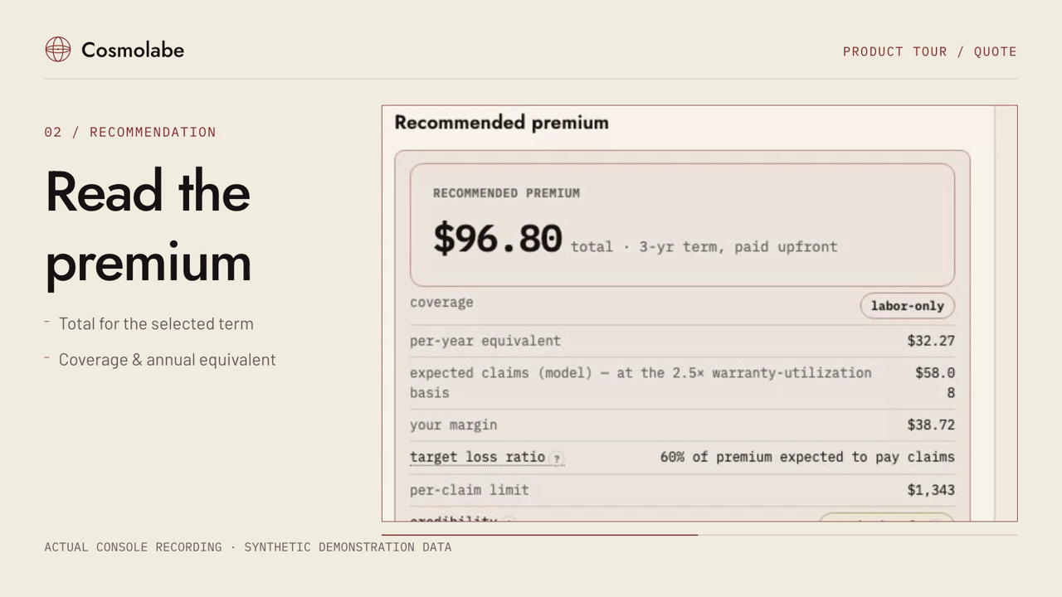Select the Recommended premium panel heading
The height and width of the screenshot is (597, 1062).
click(x=501, y=123)
